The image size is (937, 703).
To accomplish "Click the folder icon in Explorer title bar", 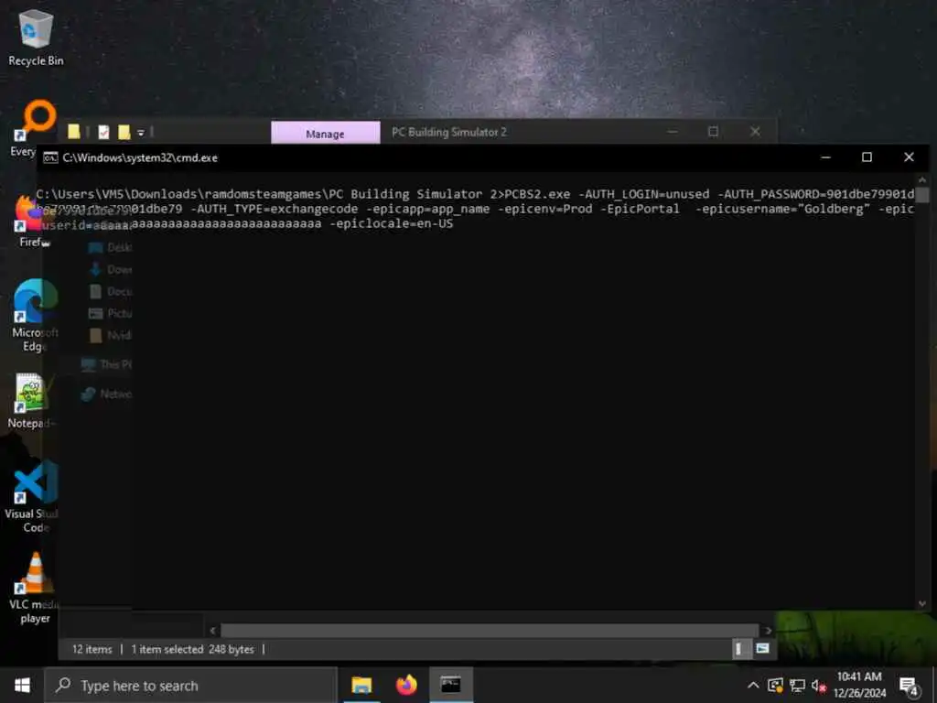I will point(73,132).
